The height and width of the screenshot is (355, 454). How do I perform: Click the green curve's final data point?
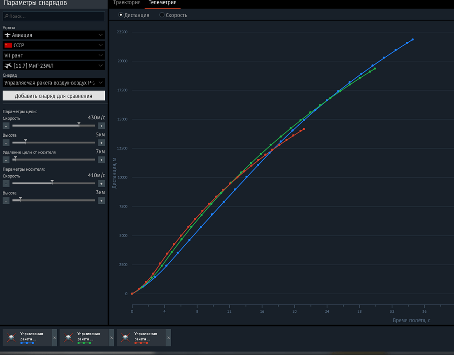pos(375,69)
